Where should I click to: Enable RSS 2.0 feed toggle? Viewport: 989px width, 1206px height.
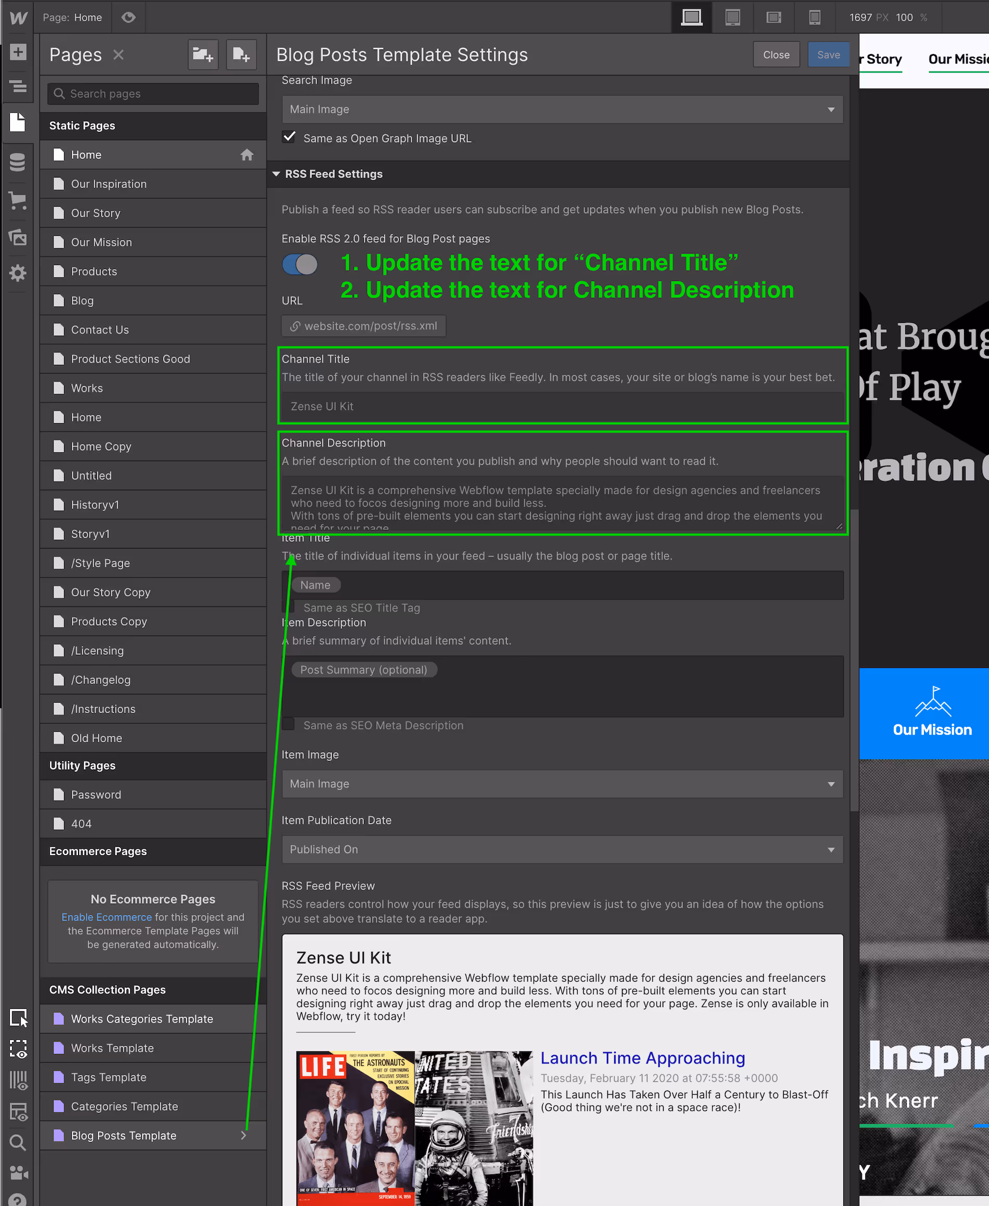(x=300, y=264)
